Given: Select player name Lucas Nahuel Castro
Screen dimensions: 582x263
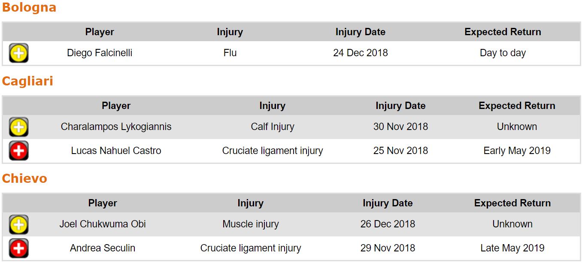Looking at the screenshot, I should pyautogui.click(x=116, y=151).
